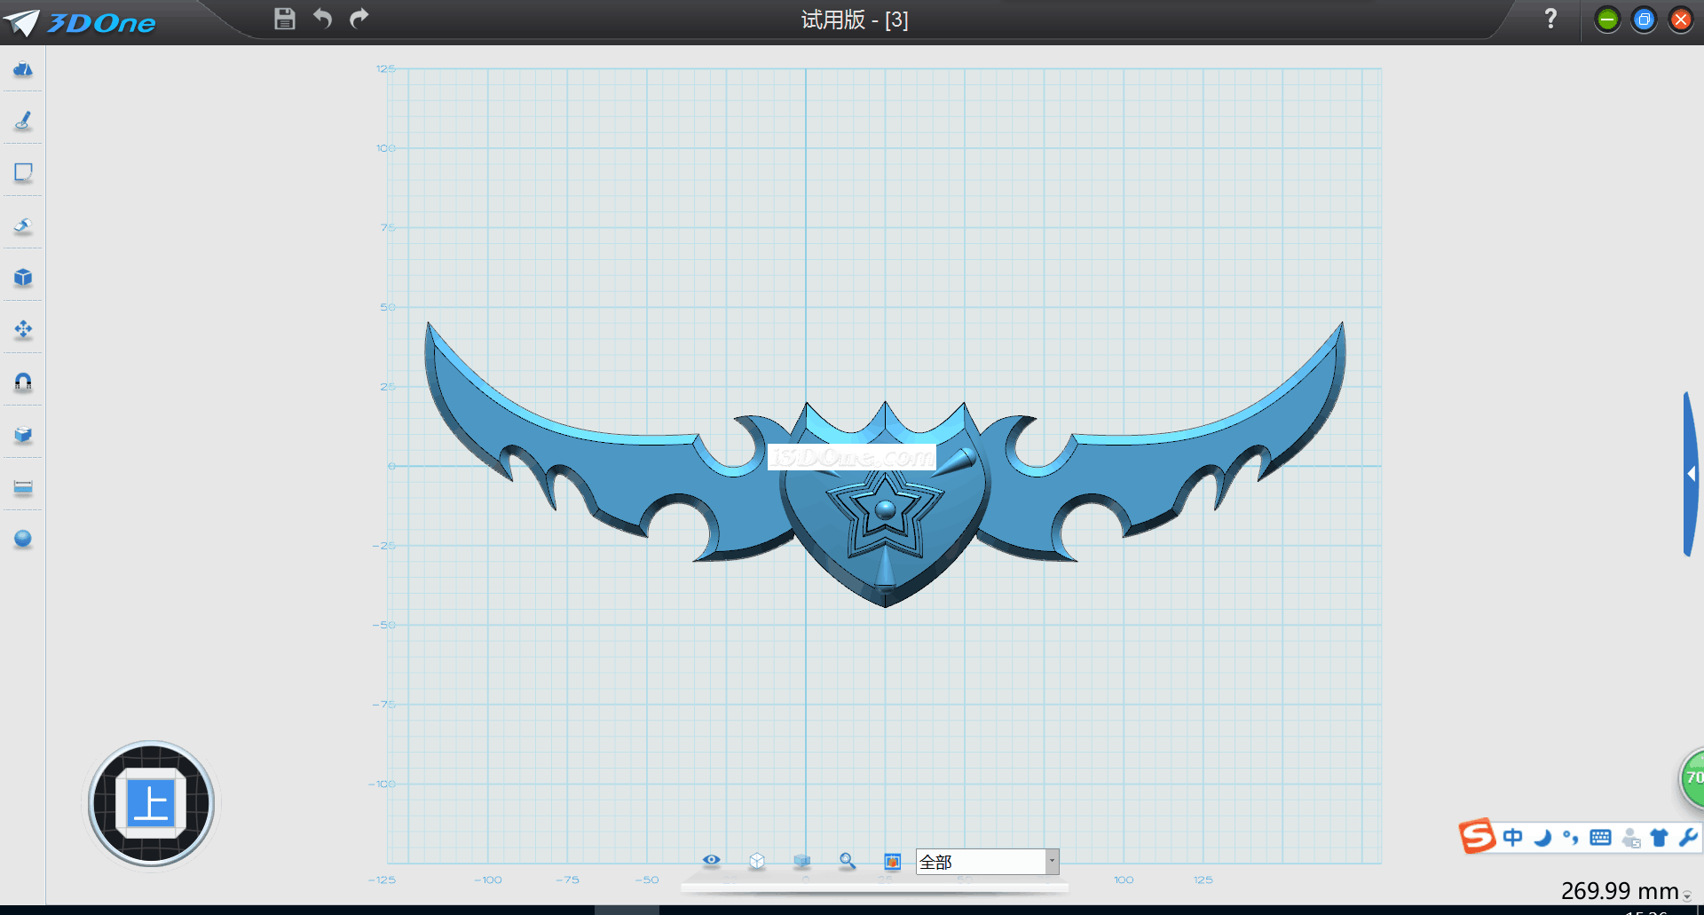Select the sketch drawing tool
Image resolution: width=1704 pixels, height=915 pixels.
(x=23, y=121)
